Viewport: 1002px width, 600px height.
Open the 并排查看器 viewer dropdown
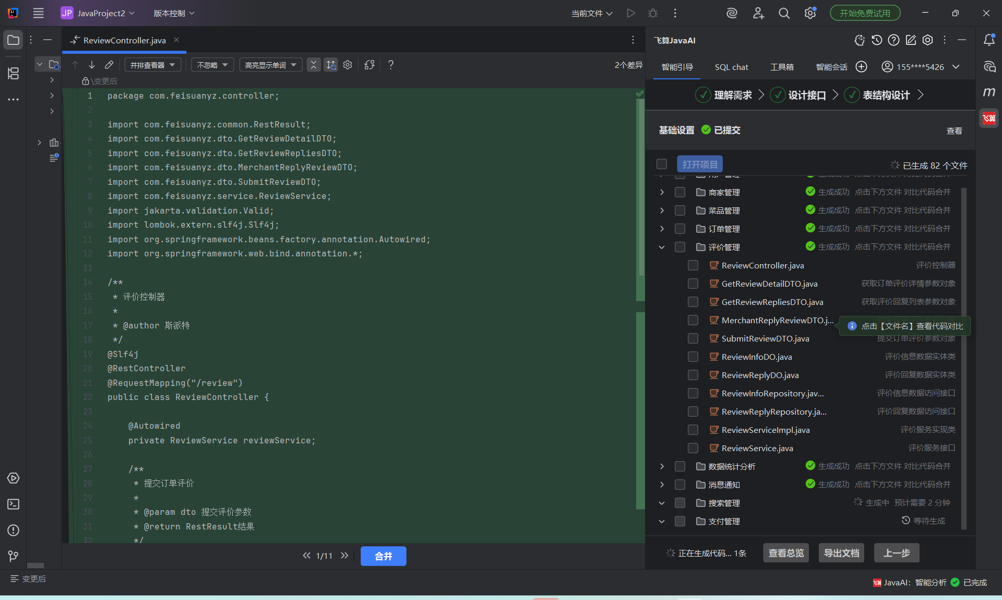153,65
